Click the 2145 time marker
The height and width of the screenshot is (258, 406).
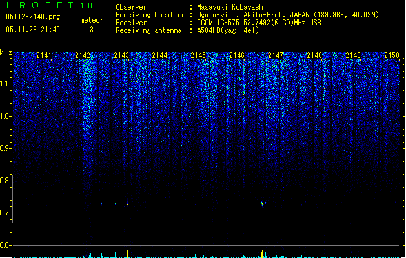198,55
